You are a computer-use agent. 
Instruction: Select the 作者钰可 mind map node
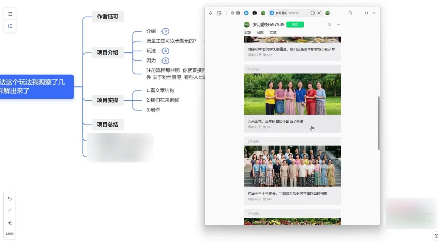click(108, 17)
